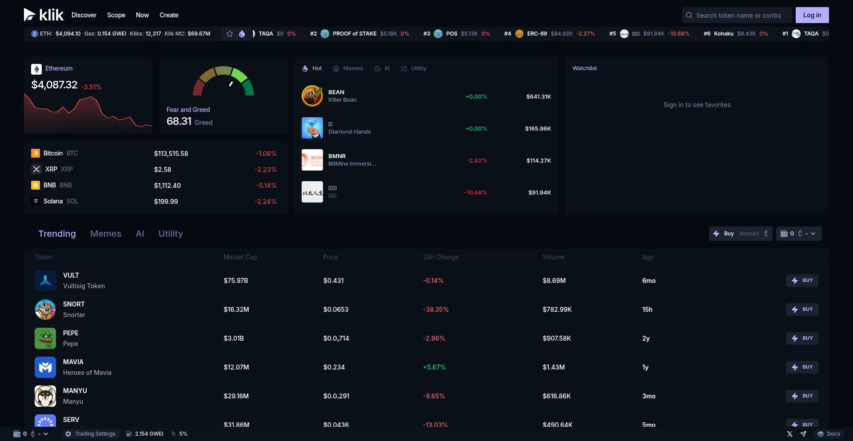Open the Docs link in footer
The image size is (853, 441).
pyautogui.click(x=829, y=434)
